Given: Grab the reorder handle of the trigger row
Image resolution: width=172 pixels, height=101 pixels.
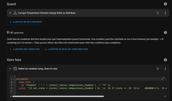Looking at the screenshot, I should (x=158, y=13).
